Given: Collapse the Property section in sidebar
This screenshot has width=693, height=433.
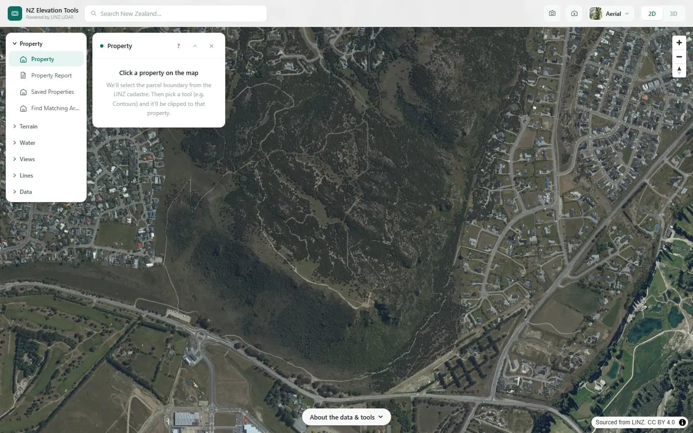Looking at the screenshot, I should click(x=46, y=43).
